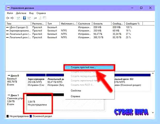This screenshot has height=124, width=160.
Task: Choose Создать простой том... in context menu
Action: click(89, 67)
